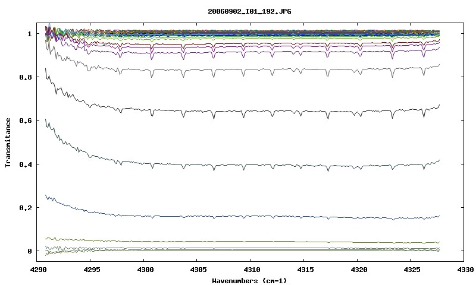
Task: Click the x-axis tick label 4290
Action: [x=37, y=270]
